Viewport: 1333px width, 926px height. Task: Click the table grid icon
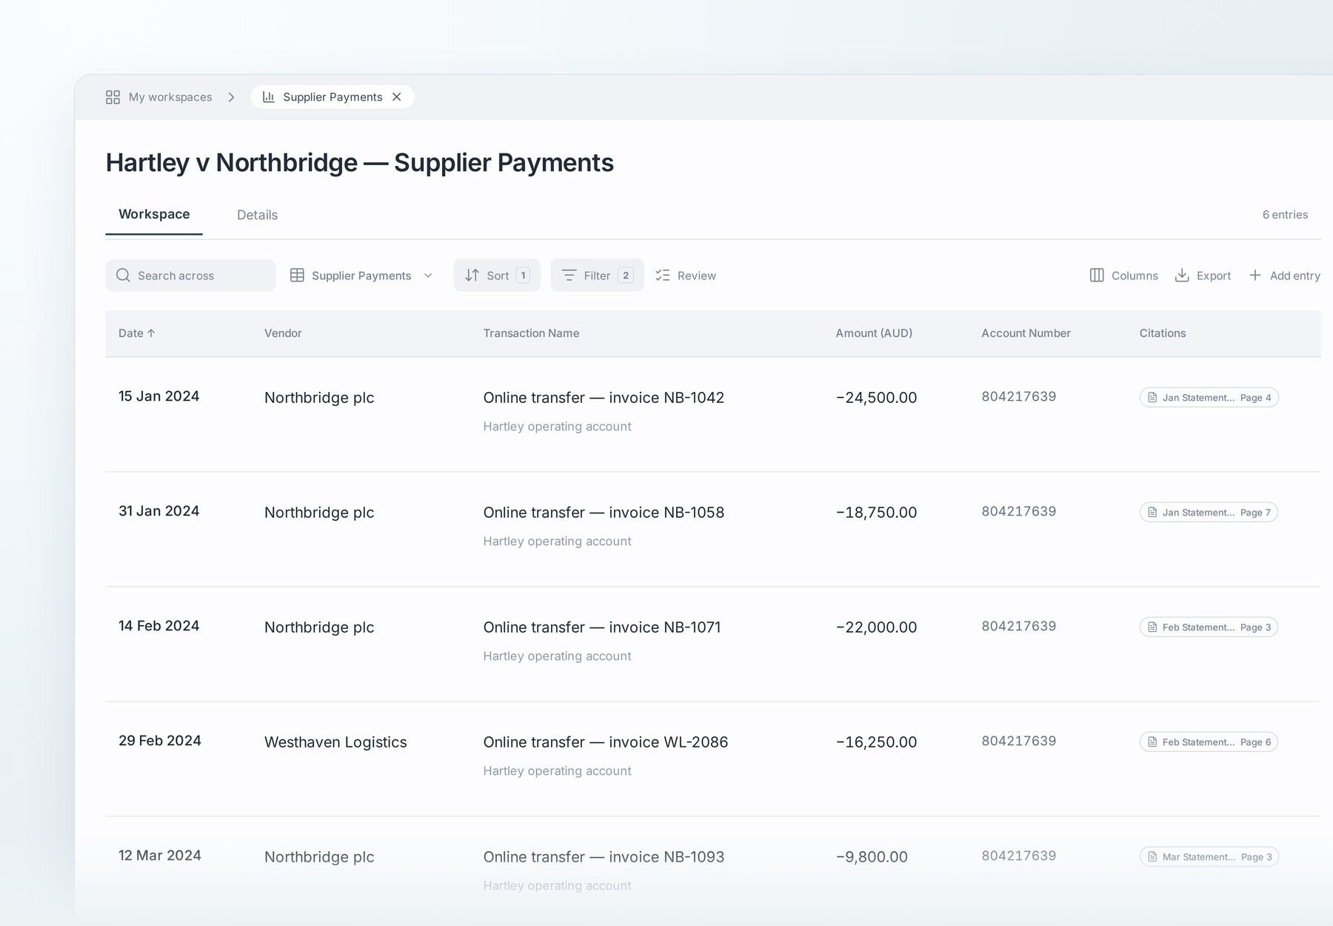[297, 275]
